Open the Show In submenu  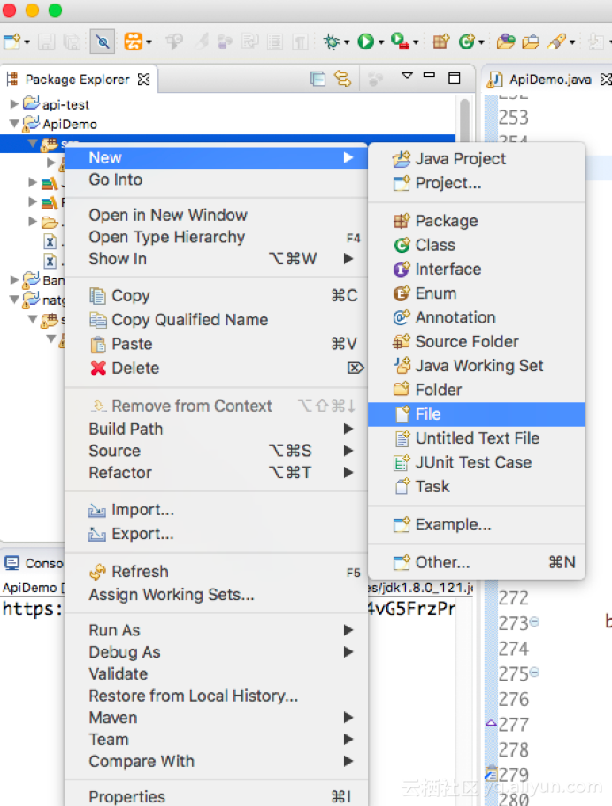(216, 259)
